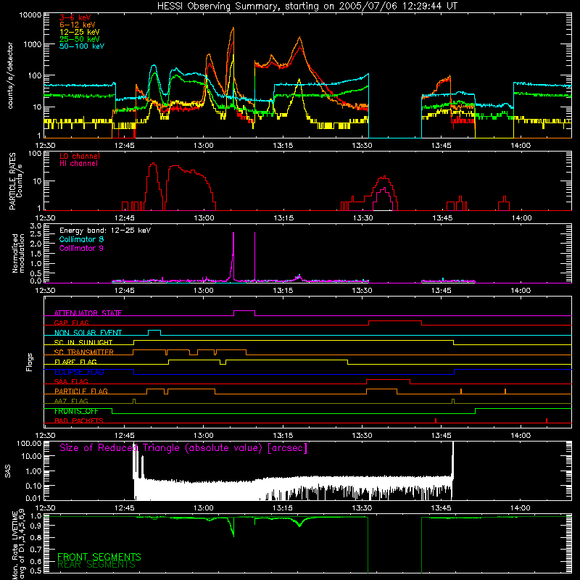The image size is (580, 580).
Task: Select the "Collimator 9" legend label
Action: coord(81,248)
